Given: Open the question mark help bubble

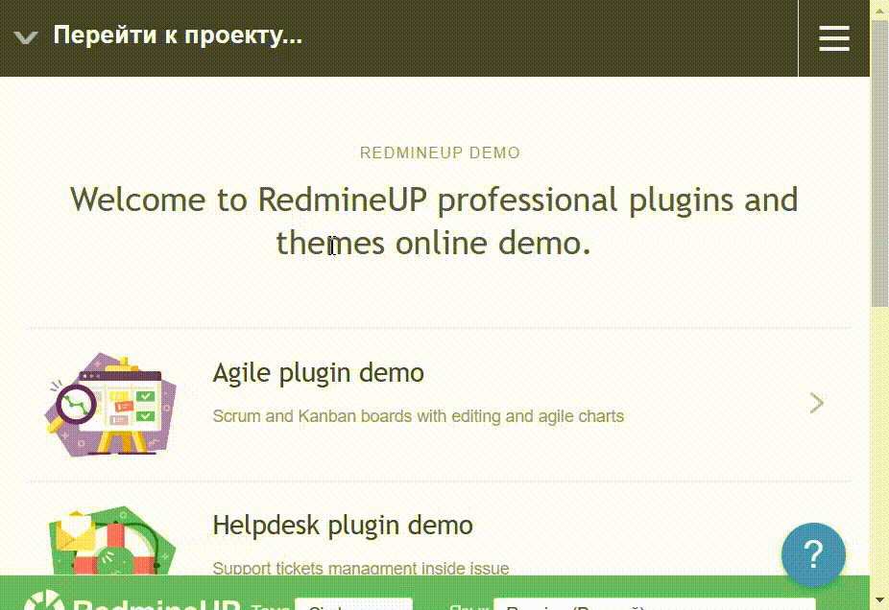Looking at the screenshot, I should [x=813, y=554].
